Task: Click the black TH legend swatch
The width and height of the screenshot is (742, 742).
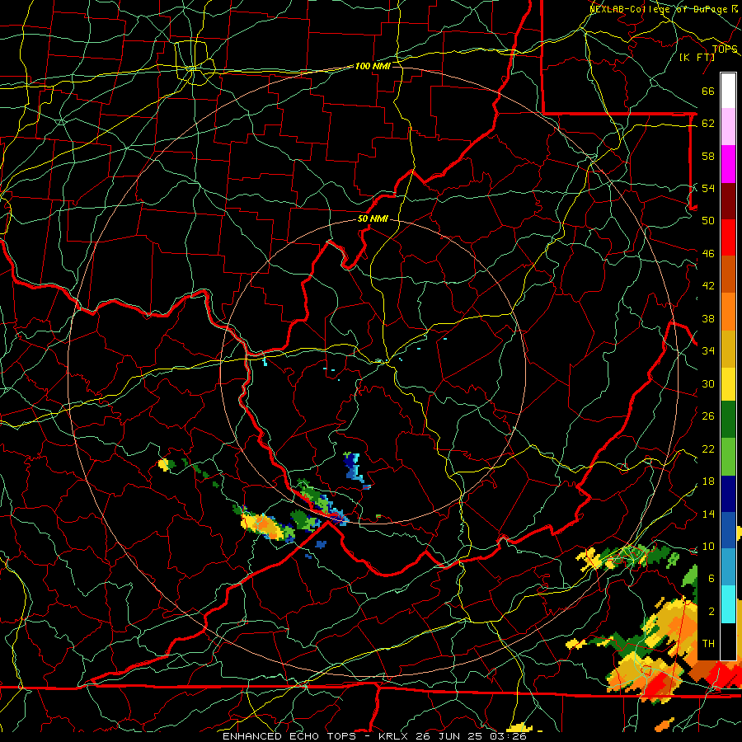Action: pyautogui.click(x=728, y=641)
